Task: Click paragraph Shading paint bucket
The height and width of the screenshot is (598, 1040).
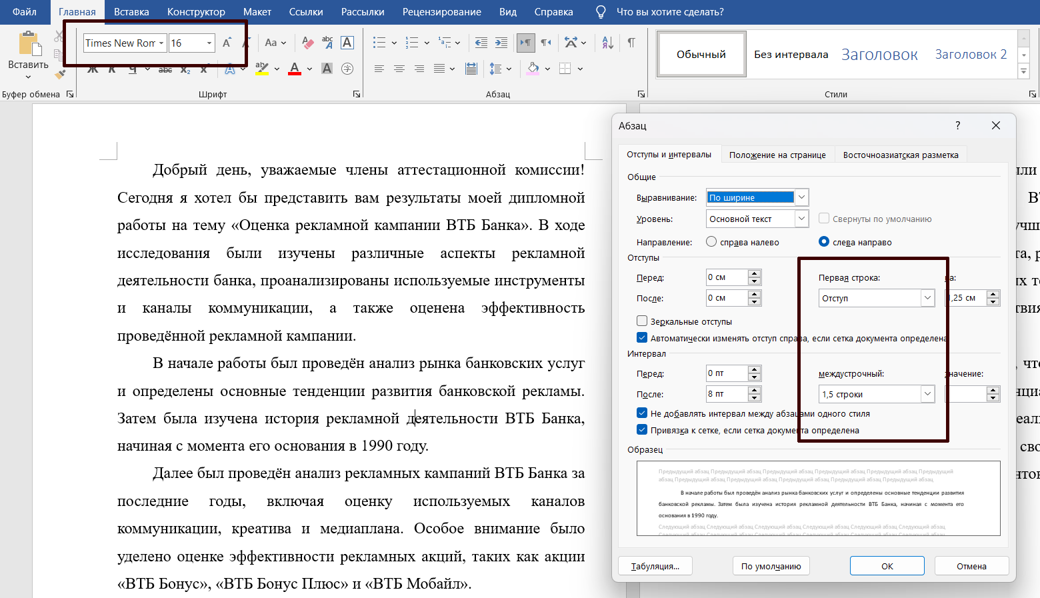Action: [533, 69]
